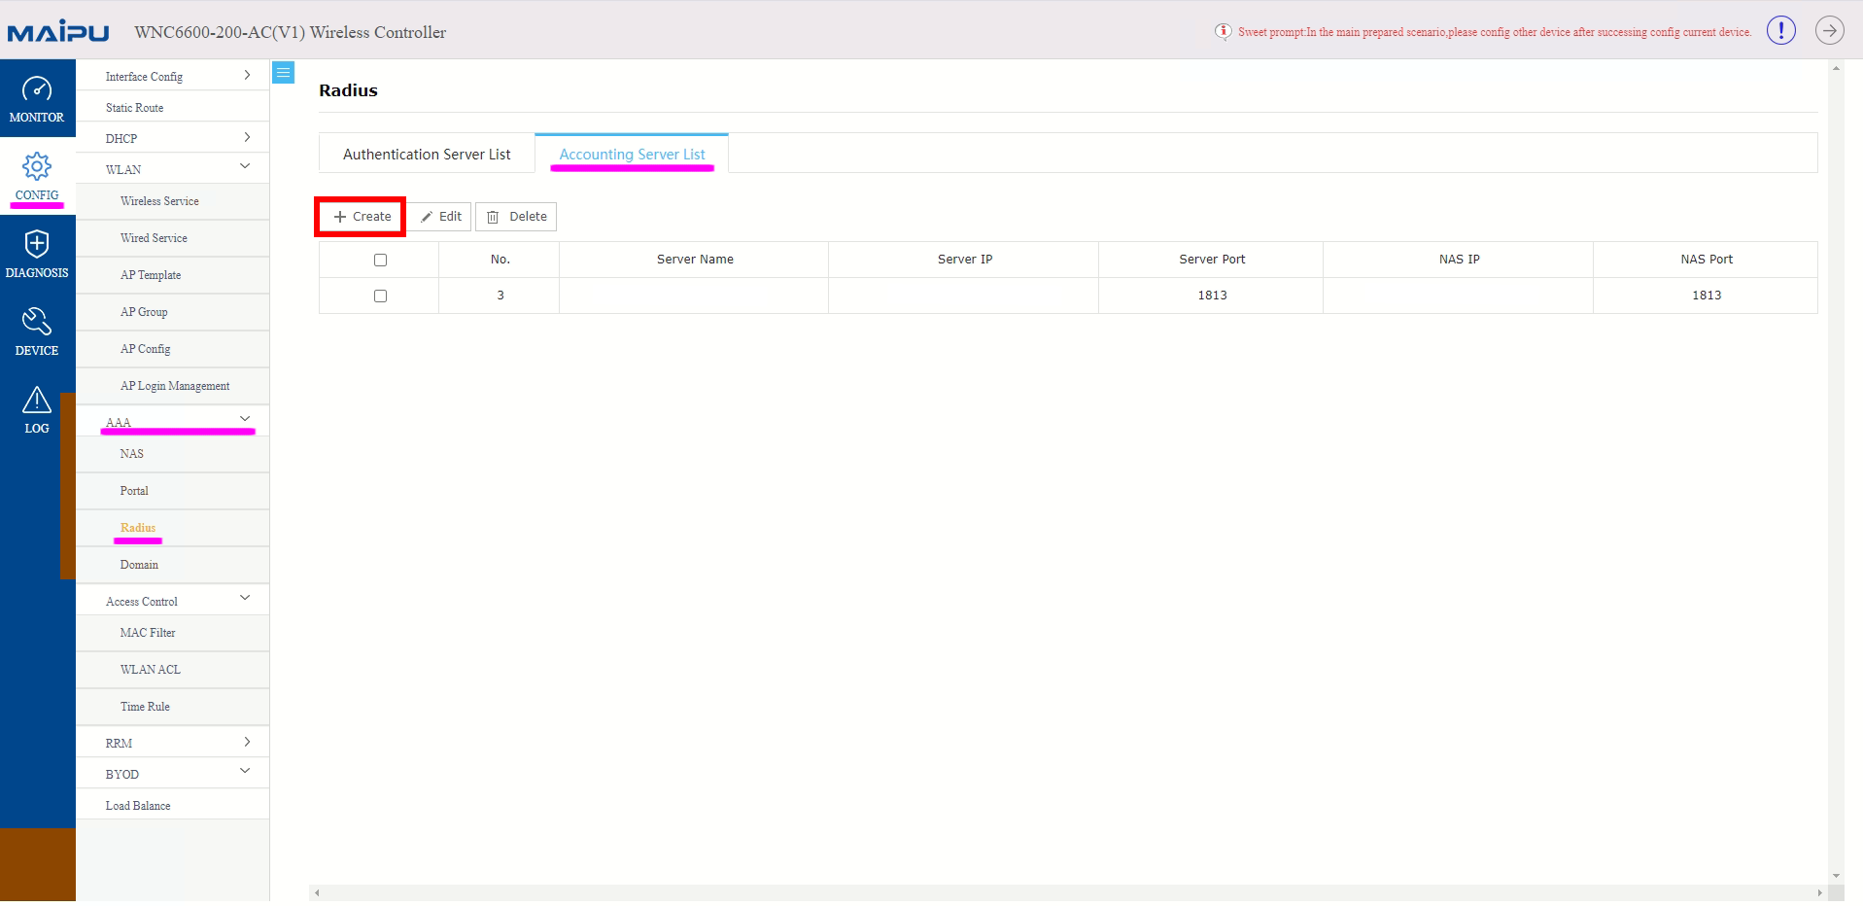Click the red info icon beside Sweet prompt
The image size is (1863, 906).
coord(1223,31)
